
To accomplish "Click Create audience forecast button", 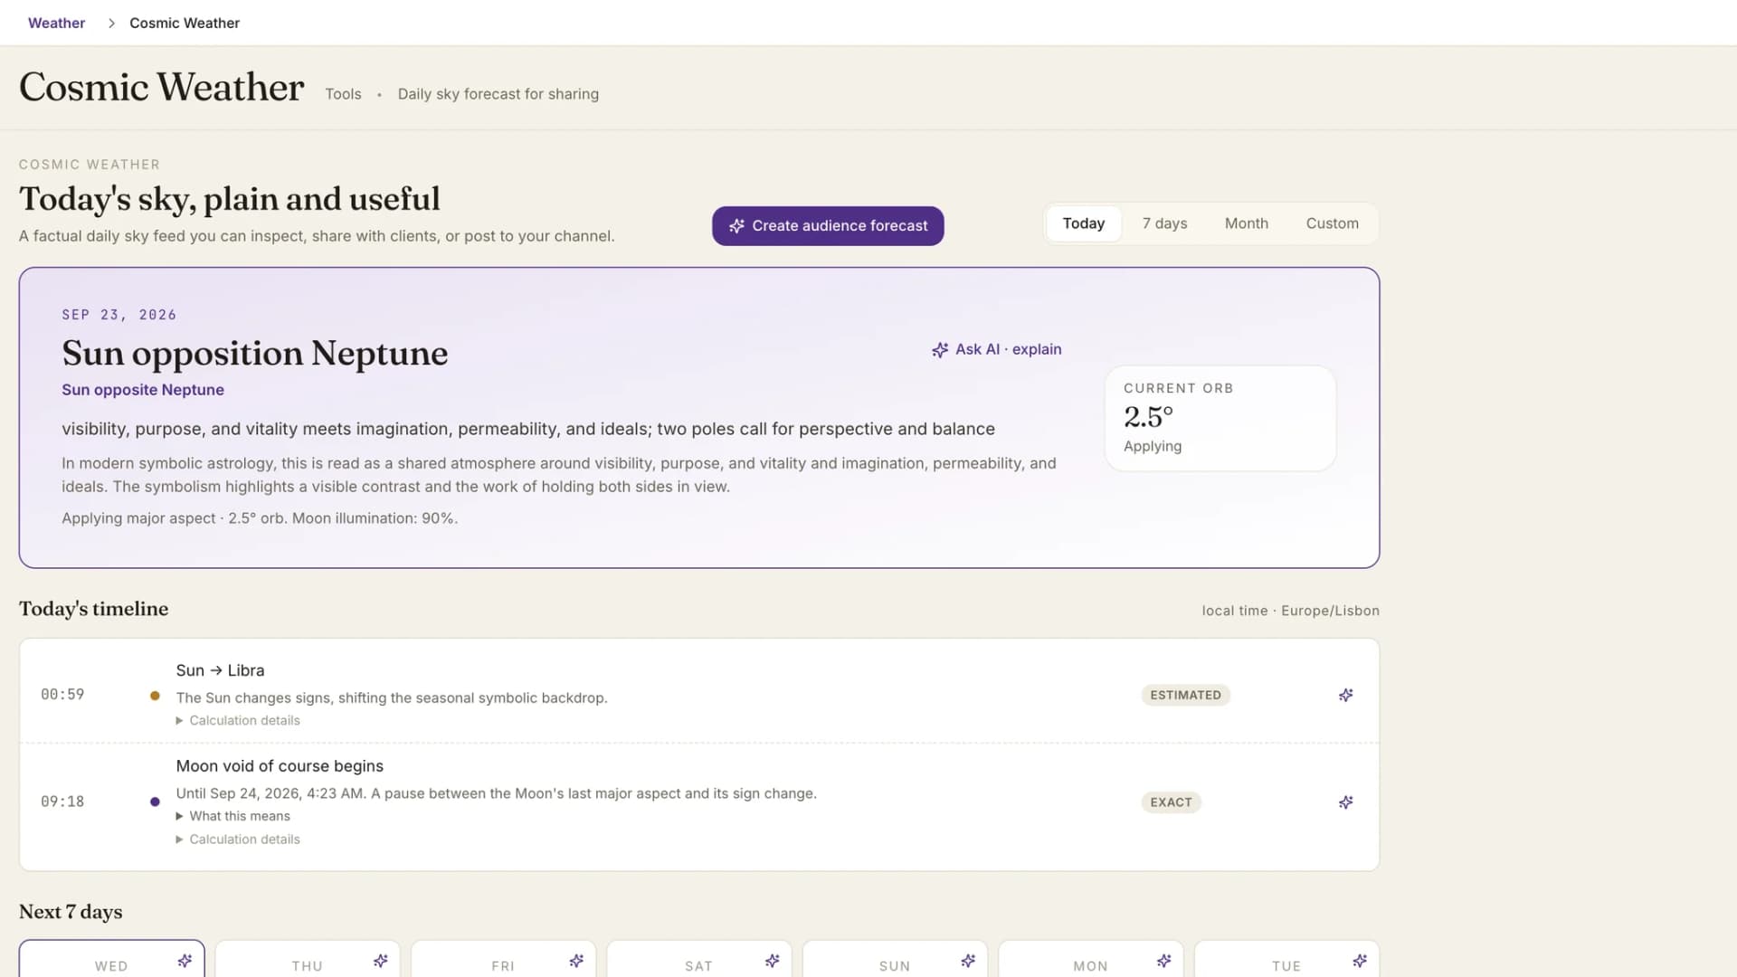I will tap(828, 226).
